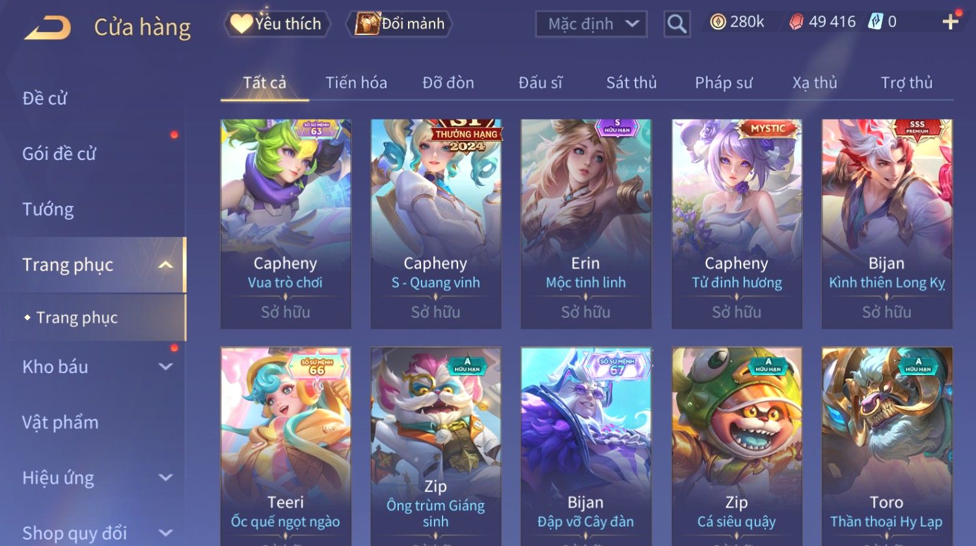
Task: Click the blue ticket currency icon
Action: [875, 22]
